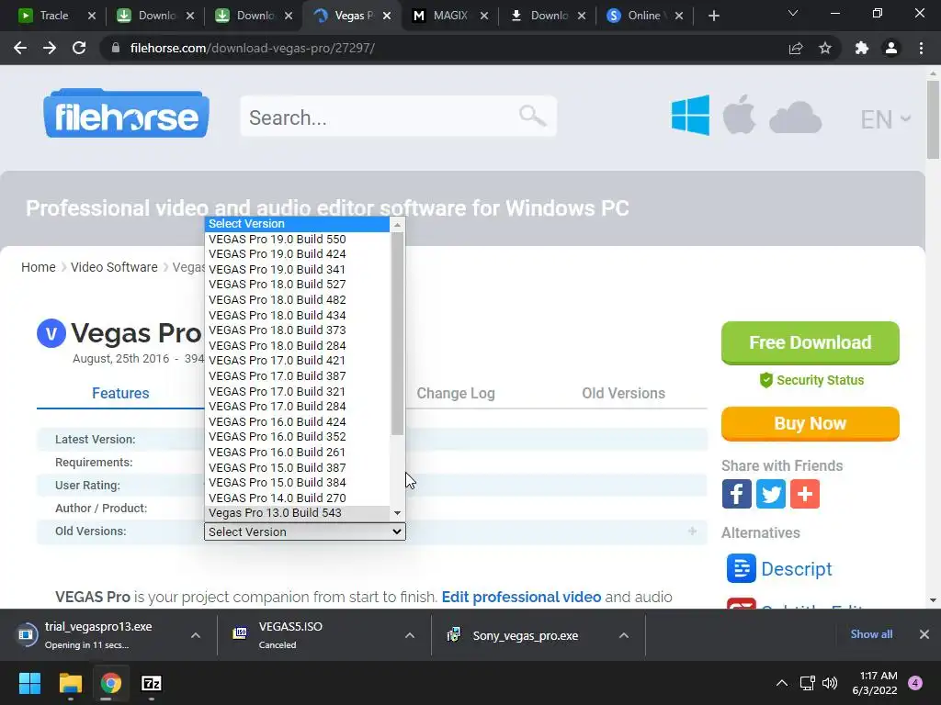941x705 pixels.
Task: Reload the page
Action: [79, 48]
